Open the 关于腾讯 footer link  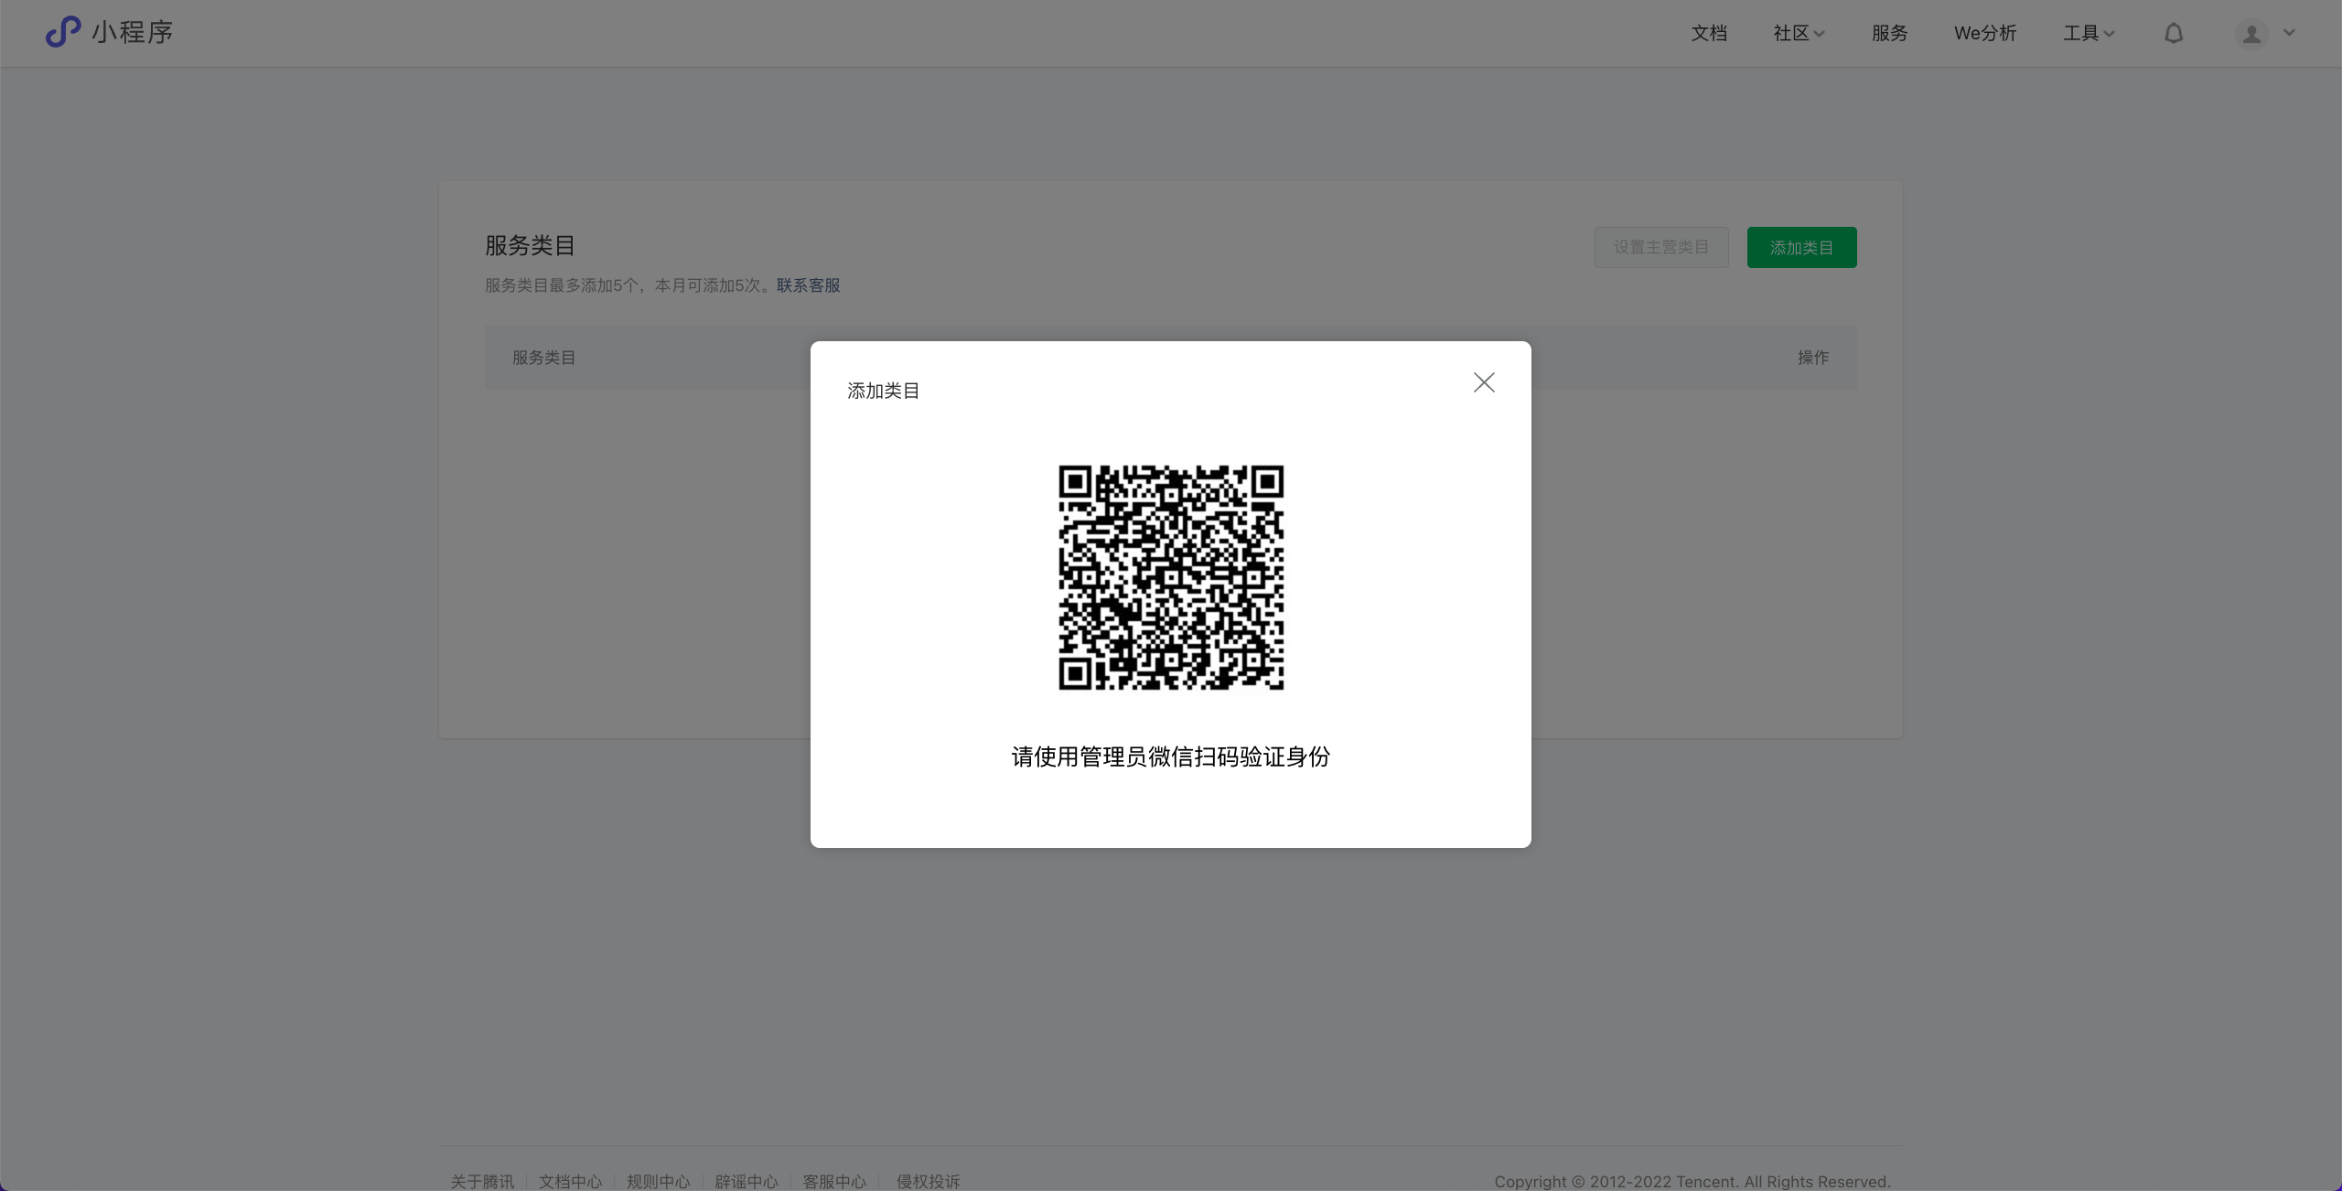(x=482, y=1181)
